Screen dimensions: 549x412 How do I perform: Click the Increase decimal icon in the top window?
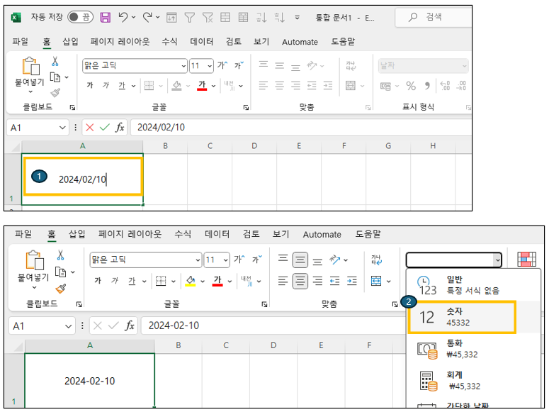click(445, 86)
